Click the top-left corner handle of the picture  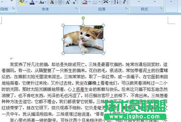click(63, 25)
